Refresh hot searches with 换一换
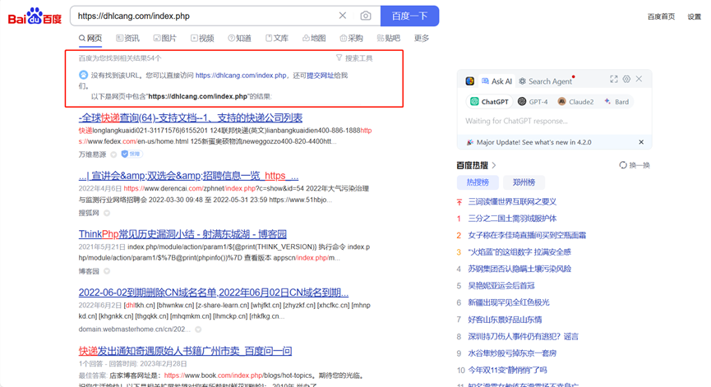 (635, 165)
